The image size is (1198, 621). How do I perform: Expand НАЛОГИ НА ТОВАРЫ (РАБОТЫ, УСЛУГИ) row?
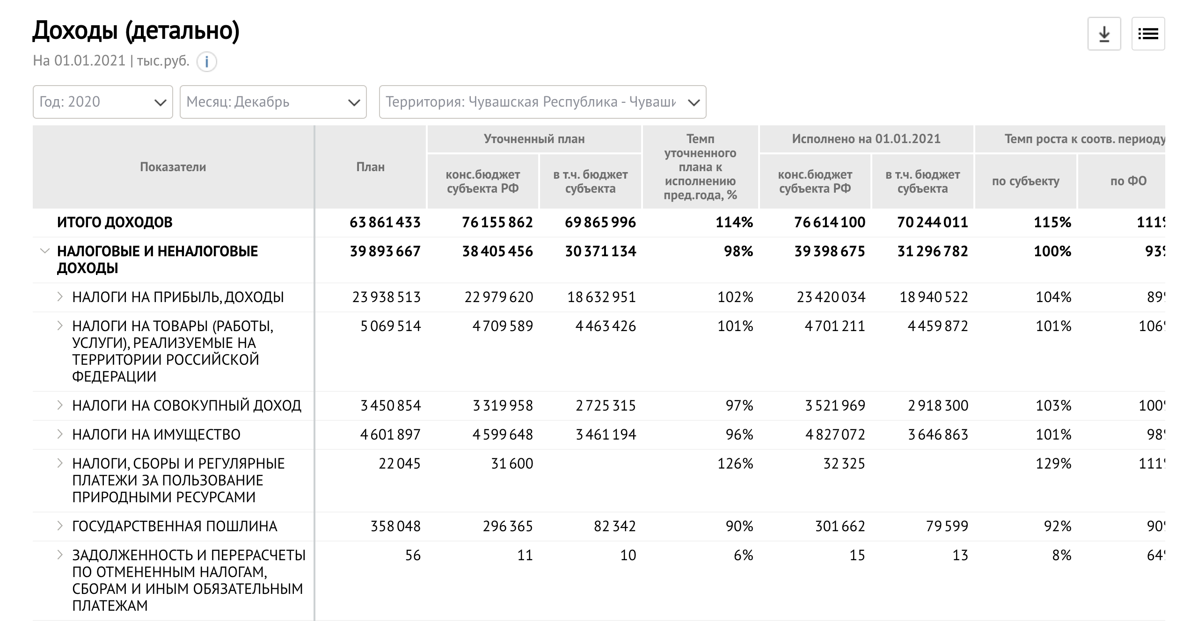60,326
